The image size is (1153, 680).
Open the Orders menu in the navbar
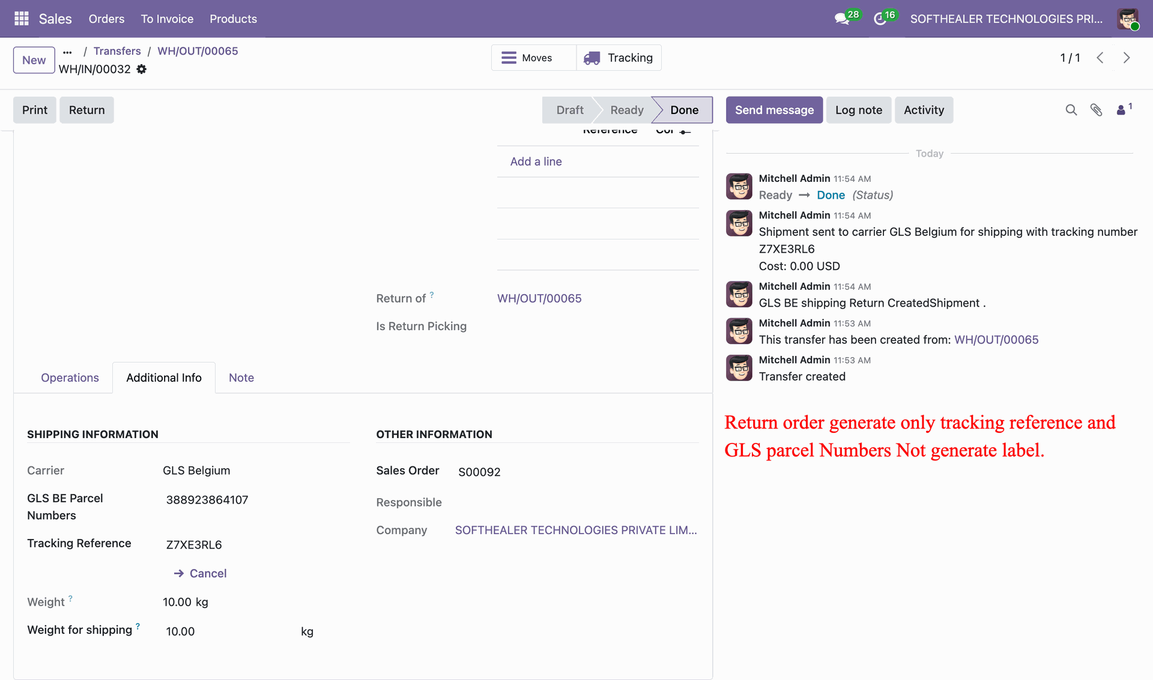click(106, 19)
